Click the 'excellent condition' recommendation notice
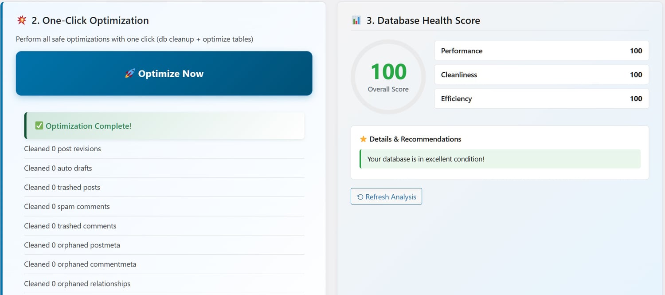 [500, 159]
